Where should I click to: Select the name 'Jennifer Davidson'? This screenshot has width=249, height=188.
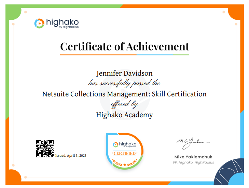point(124,73)
